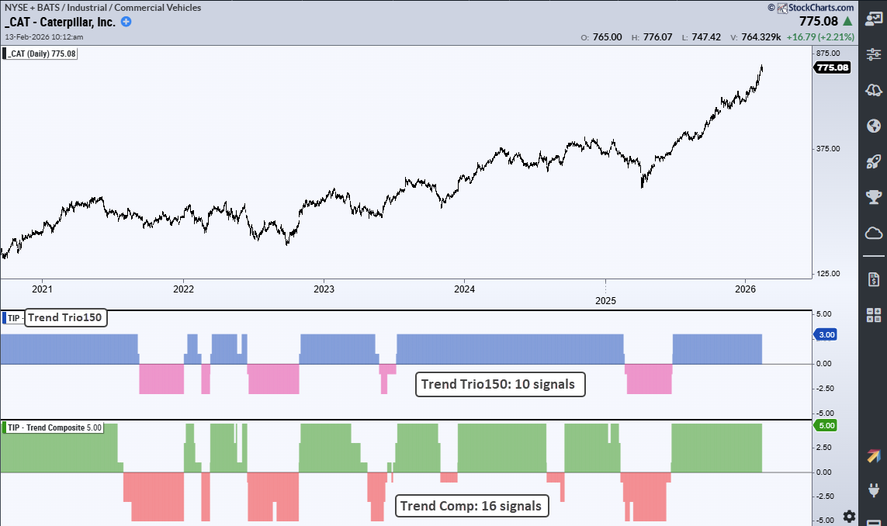Open the calculator grid icon in sidebar
887x526 pixels.
coord(873,314)
